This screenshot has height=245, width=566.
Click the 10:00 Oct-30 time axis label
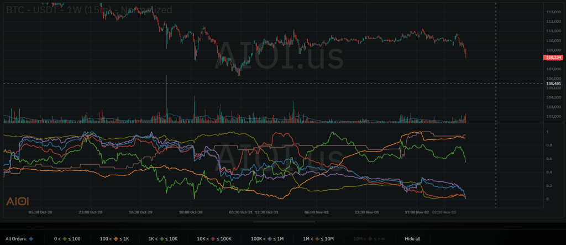tap(191, 211)
